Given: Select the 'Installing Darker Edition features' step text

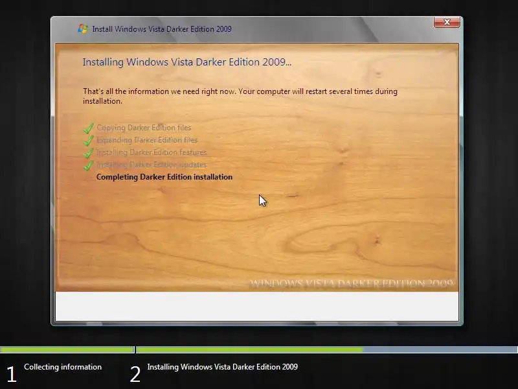Looking at the screenshot, I should (152, 152).
